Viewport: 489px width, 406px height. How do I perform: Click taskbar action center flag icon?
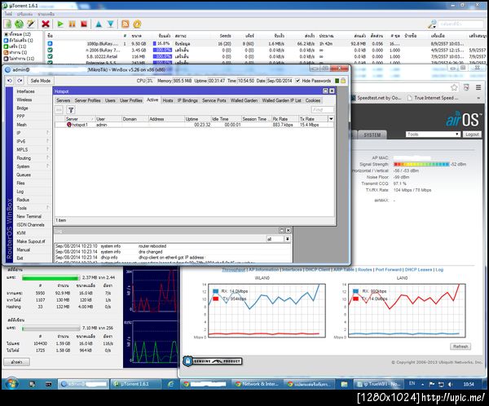[x=432, y=384]
